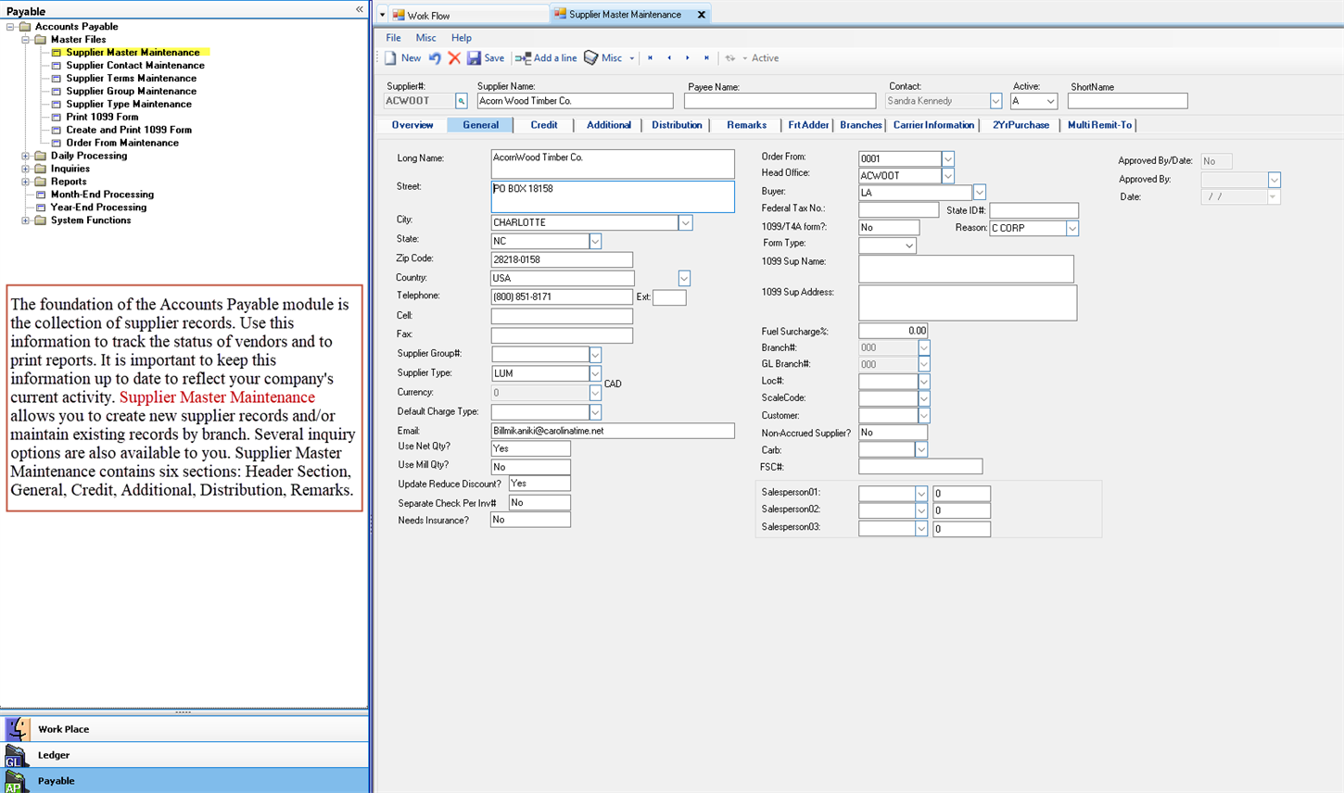
Task: Open Supplier Terms Maintenance in tree
Action: coord(131,79)
